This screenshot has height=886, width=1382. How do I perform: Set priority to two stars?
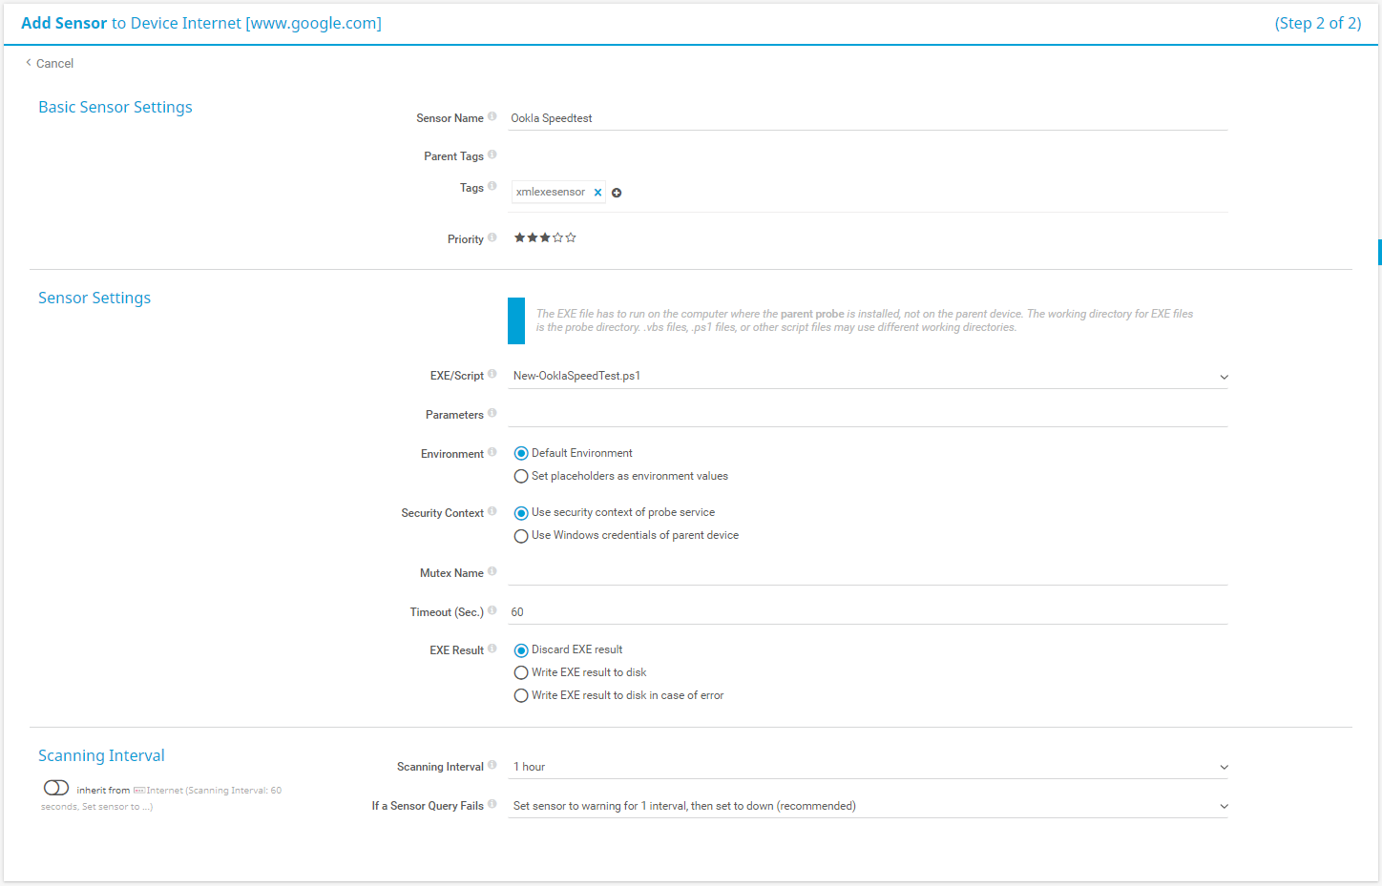click(x=533, y=237)
